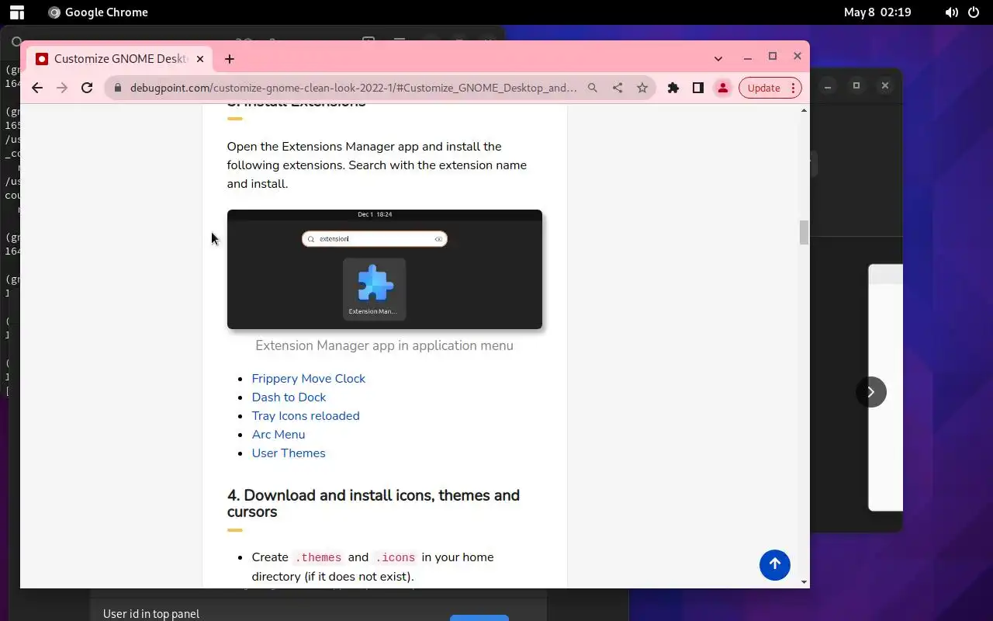Maximize the Chrome window
The width and height of the screenshot is (993, 621).
(773, 56)
